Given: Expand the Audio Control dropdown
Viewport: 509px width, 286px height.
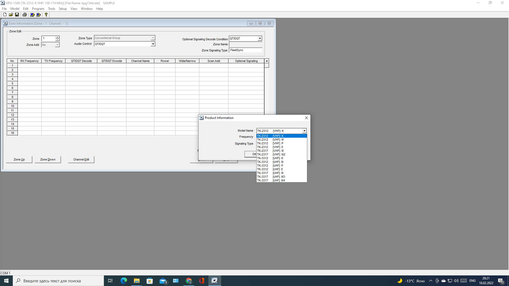Looking at the screenshot, I should point(153,44).
